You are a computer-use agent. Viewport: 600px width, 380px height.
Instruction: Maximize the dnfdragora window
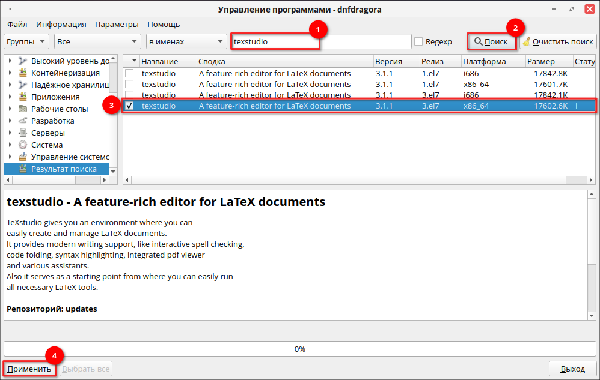pyautogui.click(x=572, y=9)
